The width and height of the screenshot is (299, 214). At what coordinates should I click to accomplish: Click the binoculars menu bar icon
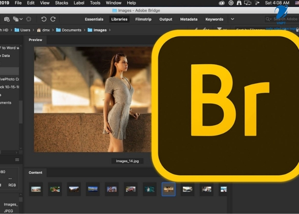(x=239, y=3)
